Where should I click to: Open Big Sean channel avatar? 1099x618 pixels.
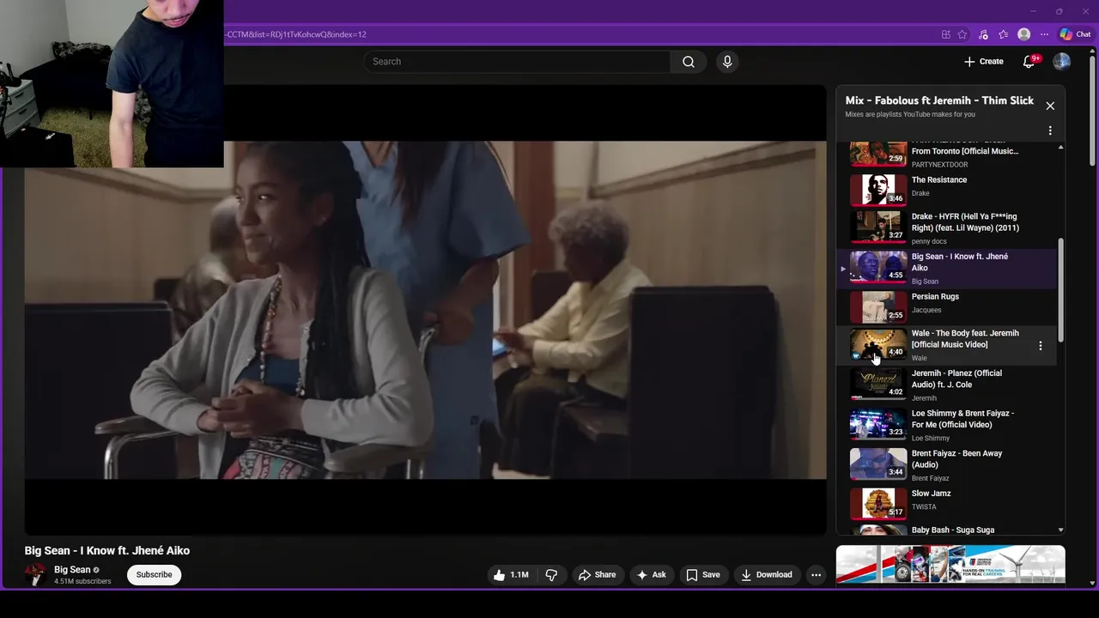35,575
